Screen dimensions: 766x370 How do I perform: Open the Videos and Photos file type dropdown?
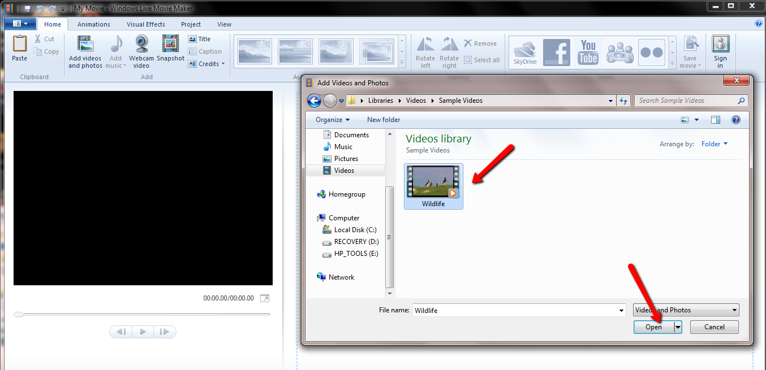(686, 310)
